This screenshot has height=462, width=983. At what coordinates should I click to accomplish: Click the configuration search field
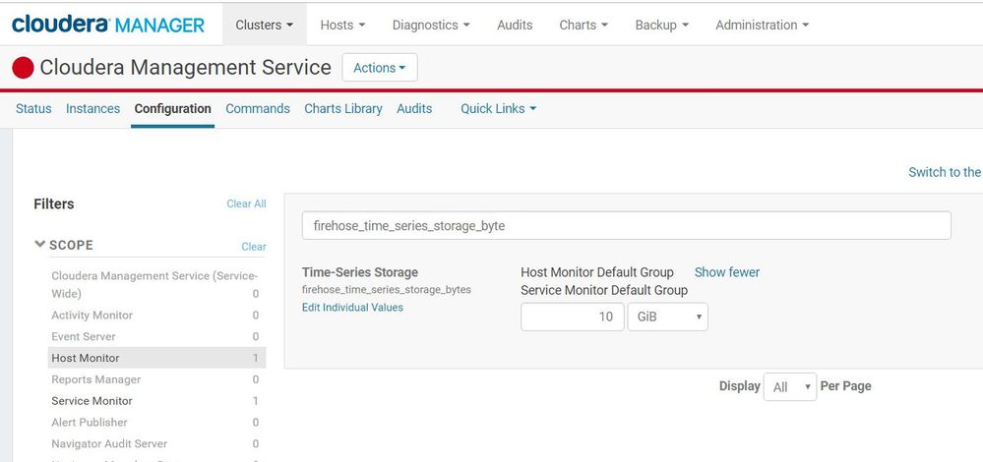(x=626, y=225)
